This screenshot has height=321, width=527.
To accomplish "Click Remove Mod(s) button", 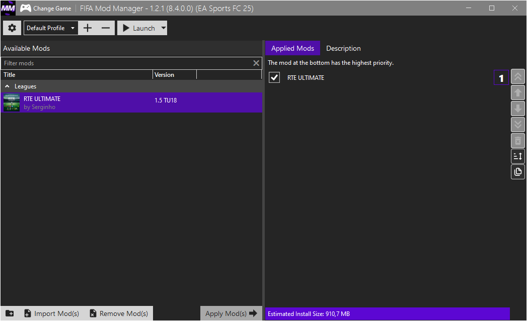I will [119, 313].
